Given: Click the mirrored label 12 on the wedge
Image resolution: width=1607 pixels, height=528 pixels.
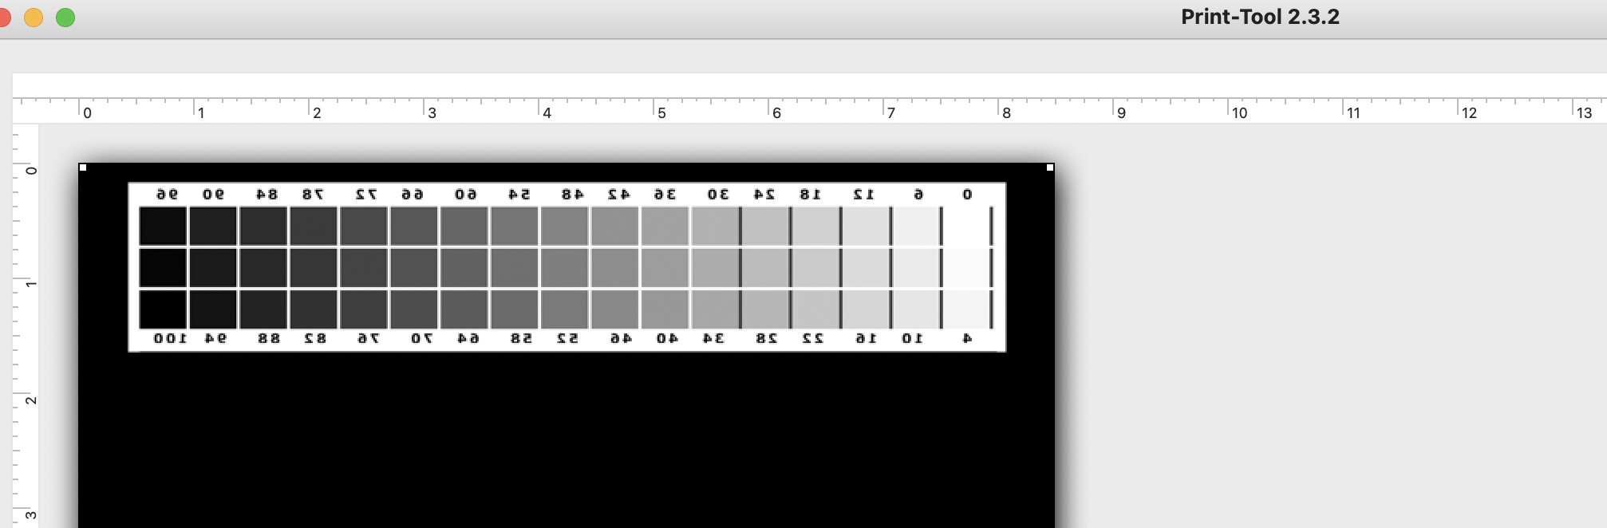Looking at the screenshot, I should (x=864, y=194).
